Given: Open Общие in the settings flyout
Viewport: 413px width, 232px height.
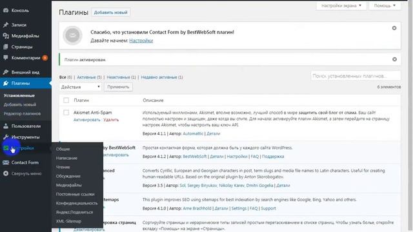Looking at the screenshot, I should point(63,149).
